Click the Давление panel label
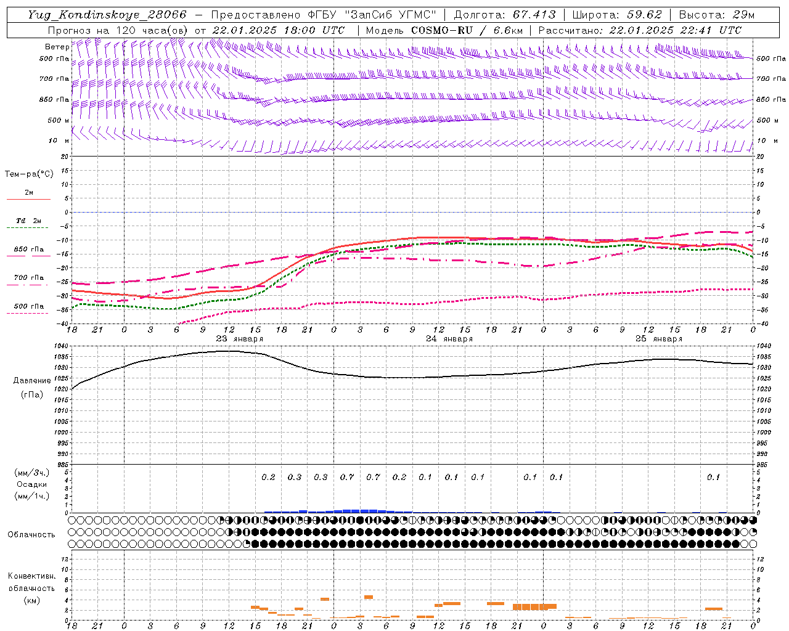The image size is (789, 631). 32,381
